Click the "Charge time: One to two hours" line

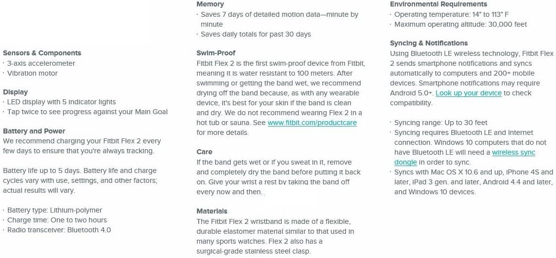[x=57, y=220]
